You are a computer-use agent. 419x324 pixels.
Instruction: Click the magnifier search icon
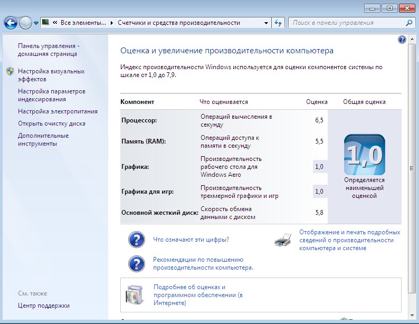pos(409,23)
